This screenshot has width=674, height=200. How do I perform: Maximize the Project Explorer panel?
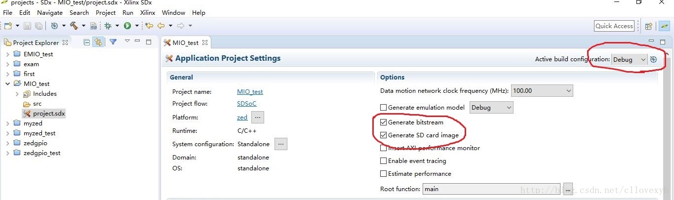point(148,42)
